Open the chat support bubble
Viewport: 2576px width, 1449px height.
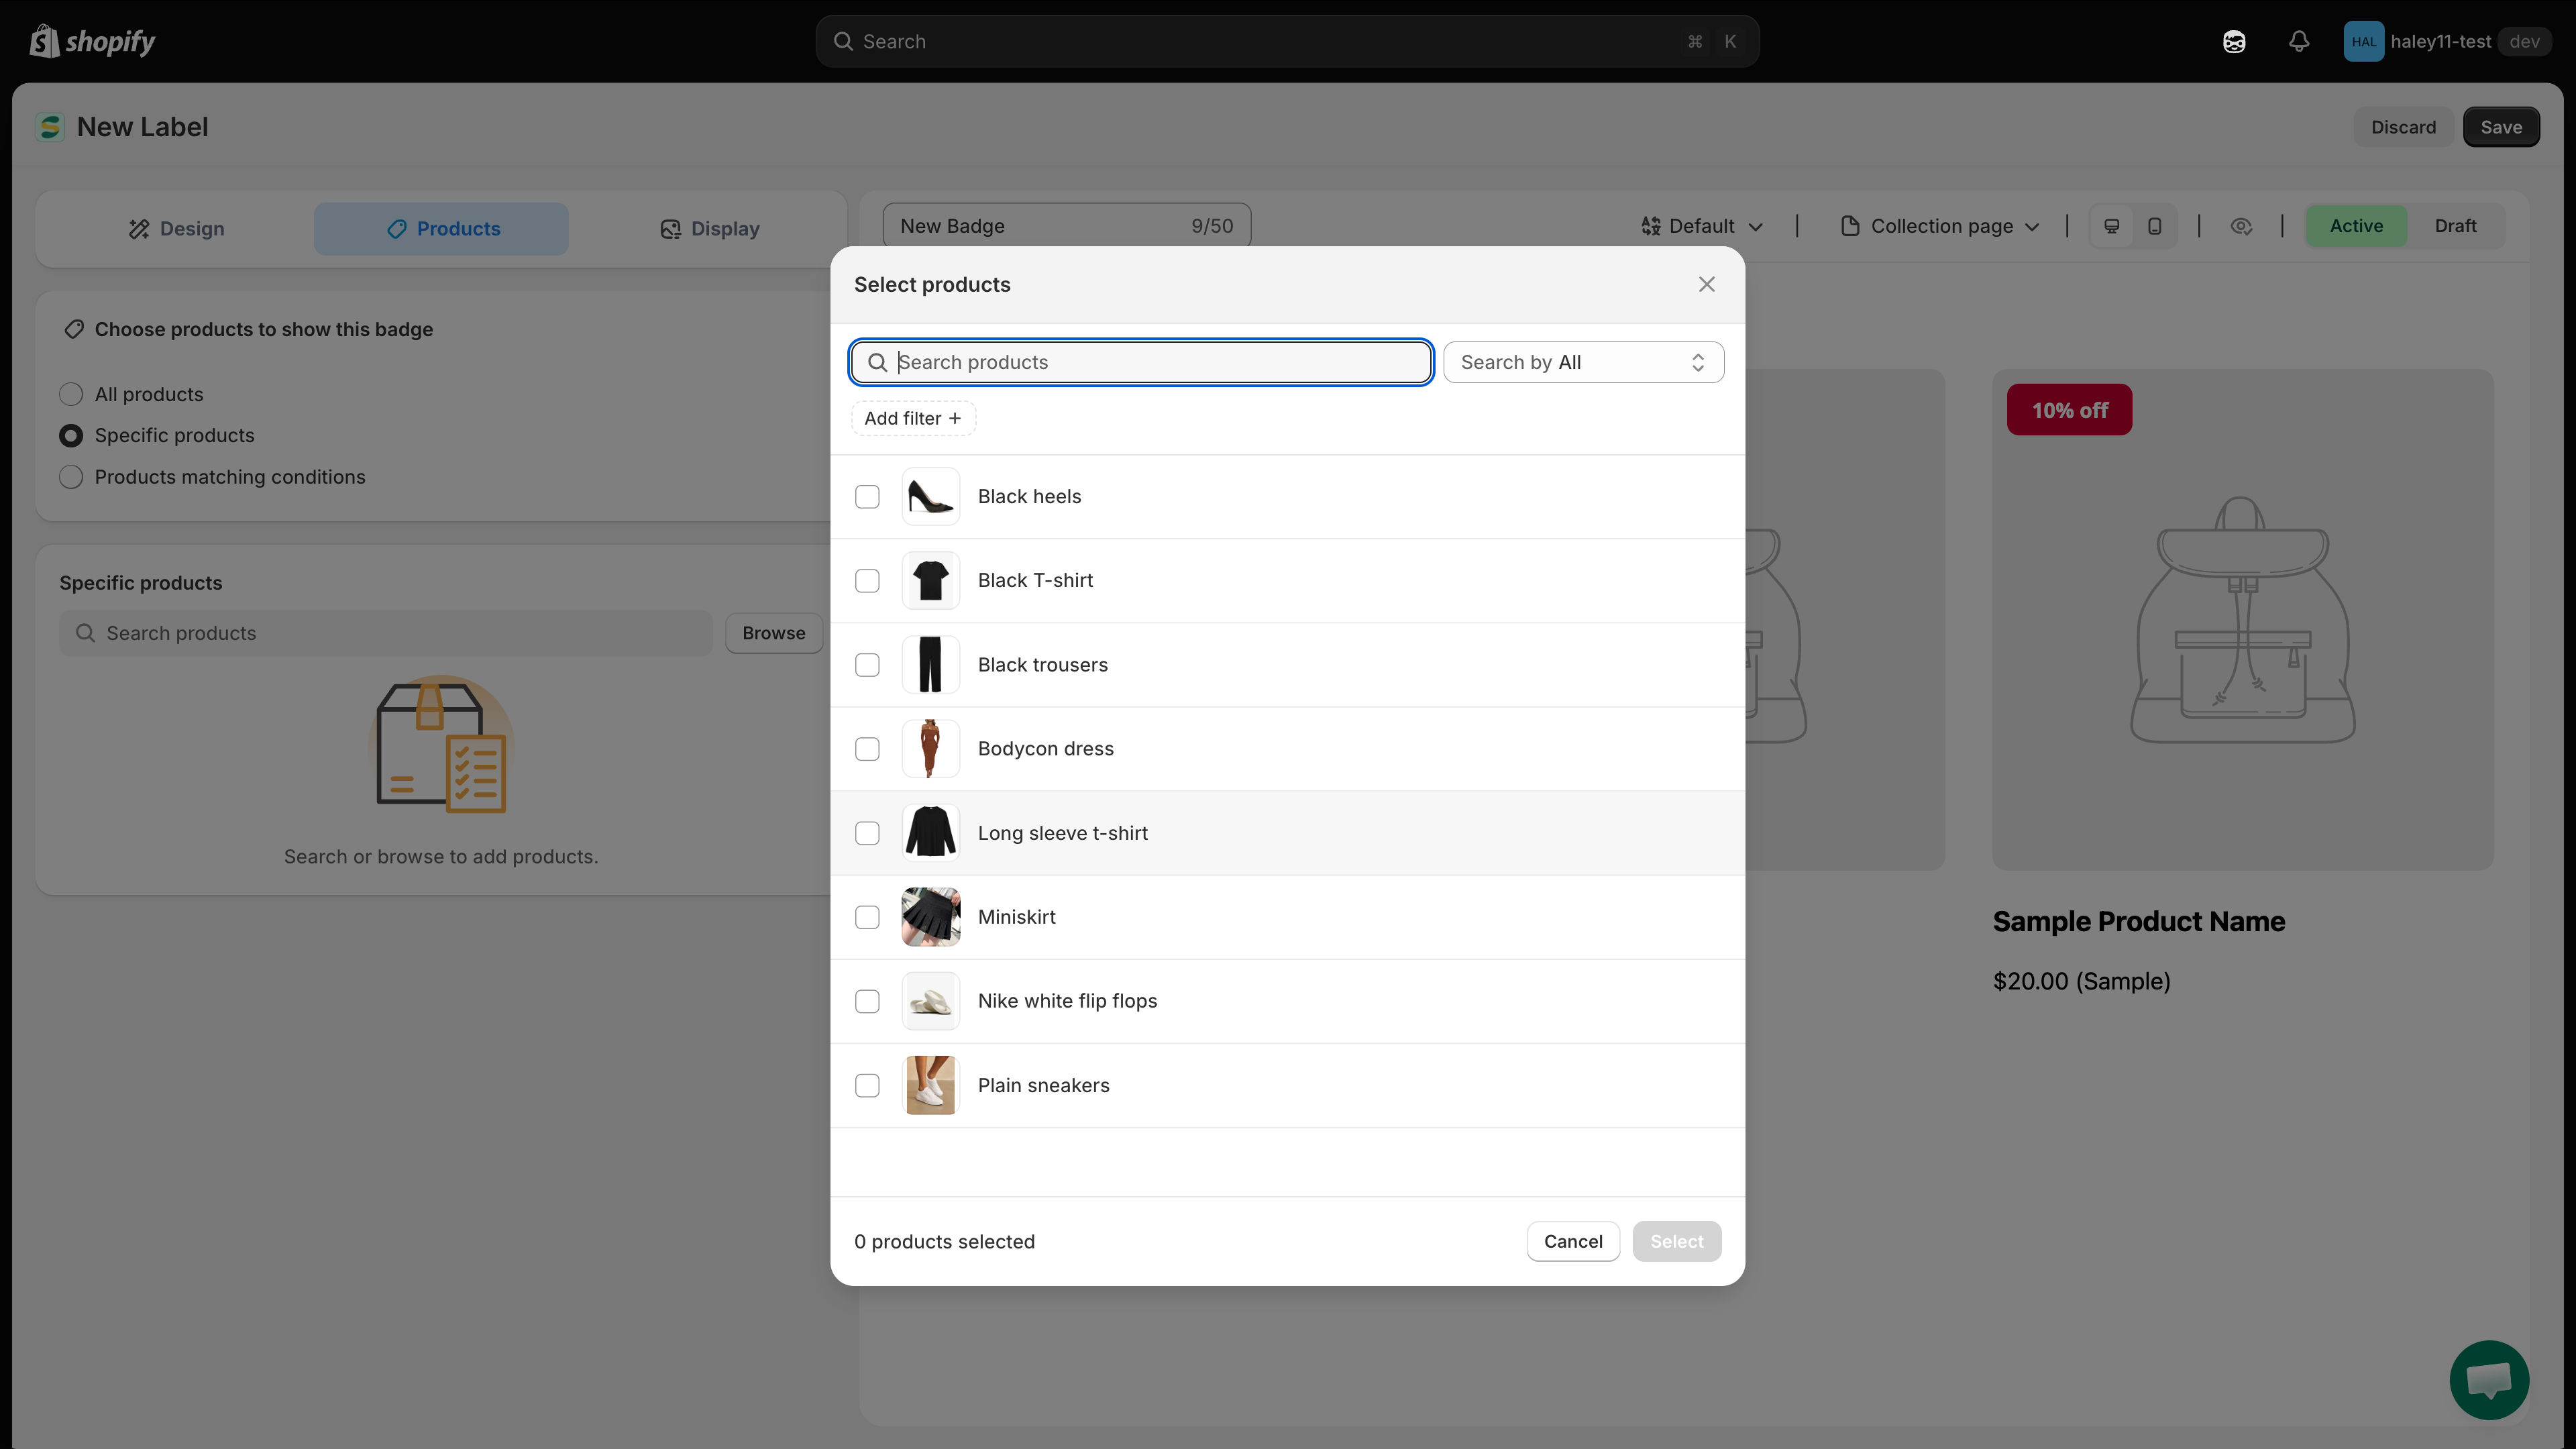[2489, 1380]
